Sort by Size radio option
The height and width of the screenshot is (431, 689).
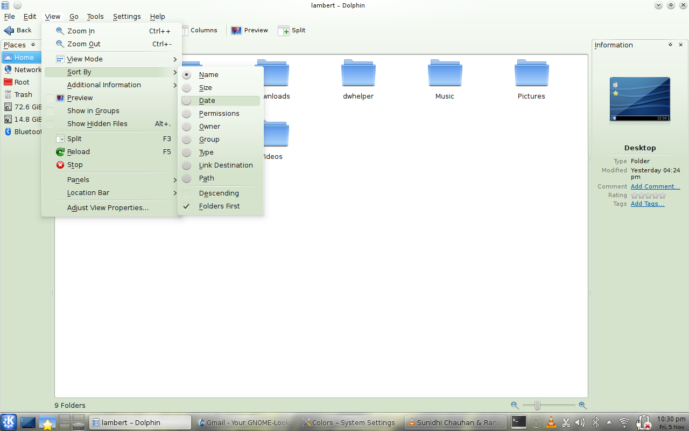(x=221, y=88)
